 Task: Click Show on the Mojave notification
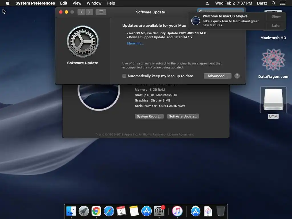[276, 16]
